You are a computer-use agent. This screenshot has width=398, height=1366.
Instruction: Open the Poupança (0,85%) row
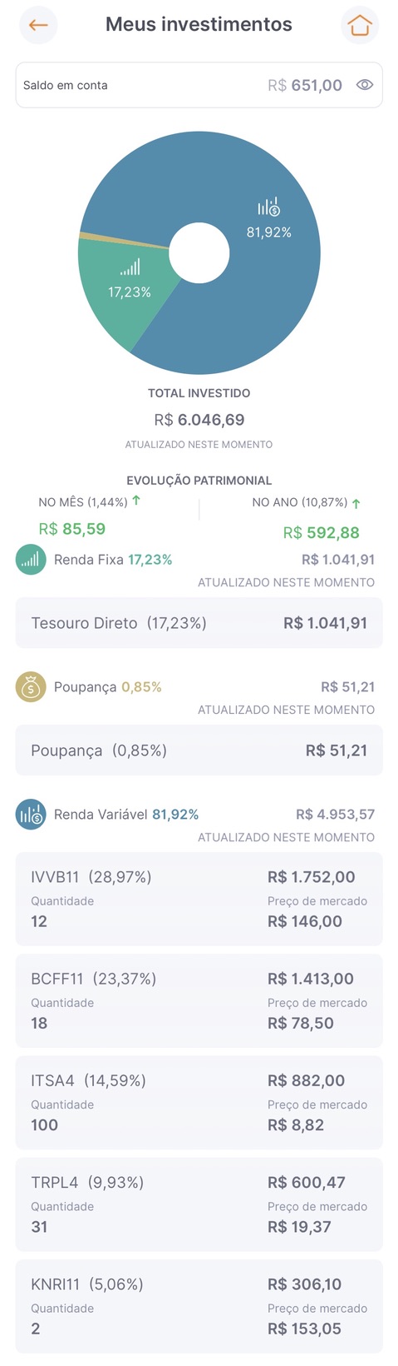click(x=199, y=750)
